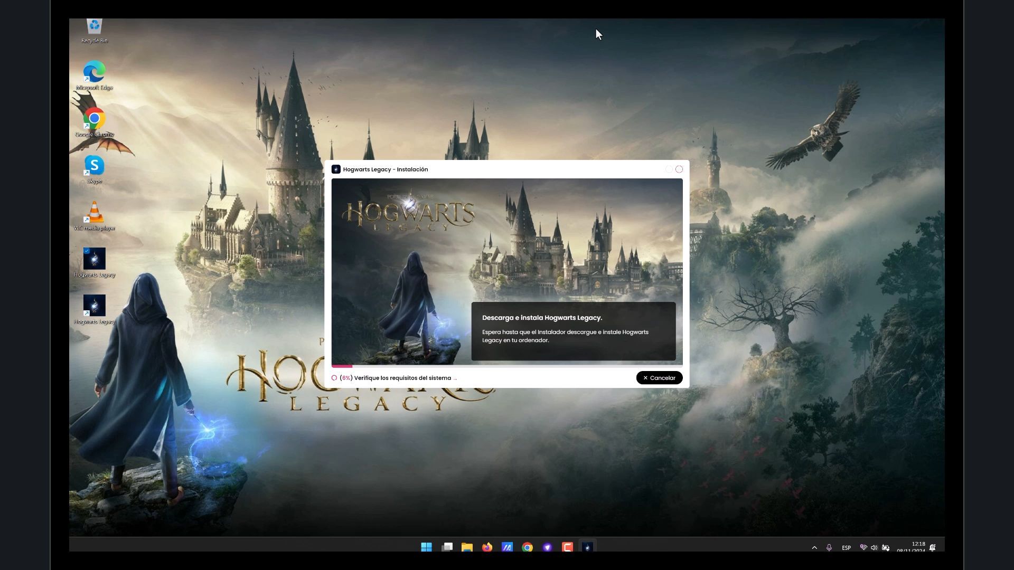Viewport: 1014px width, 570px height.
Task: Open Google Chrome from the taskbar
Action: (527, 547)
